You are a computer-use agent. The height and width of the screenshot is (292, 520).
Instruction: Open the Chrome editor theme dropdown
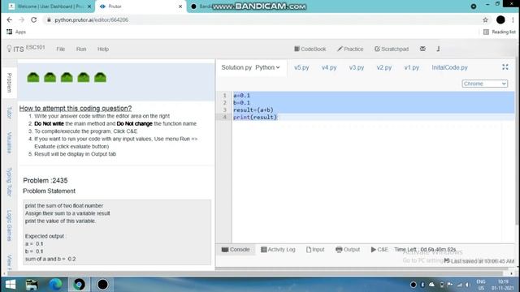(x=484, y=84)
